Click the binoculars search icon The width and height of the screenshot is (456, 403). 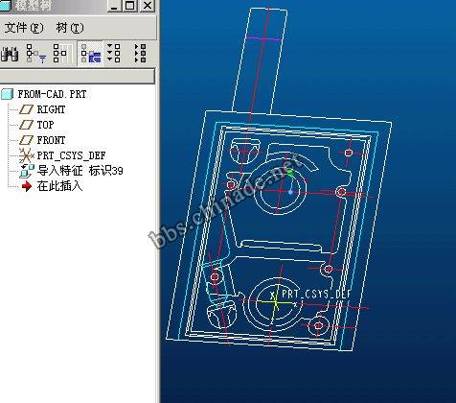(x=10, y=54)
